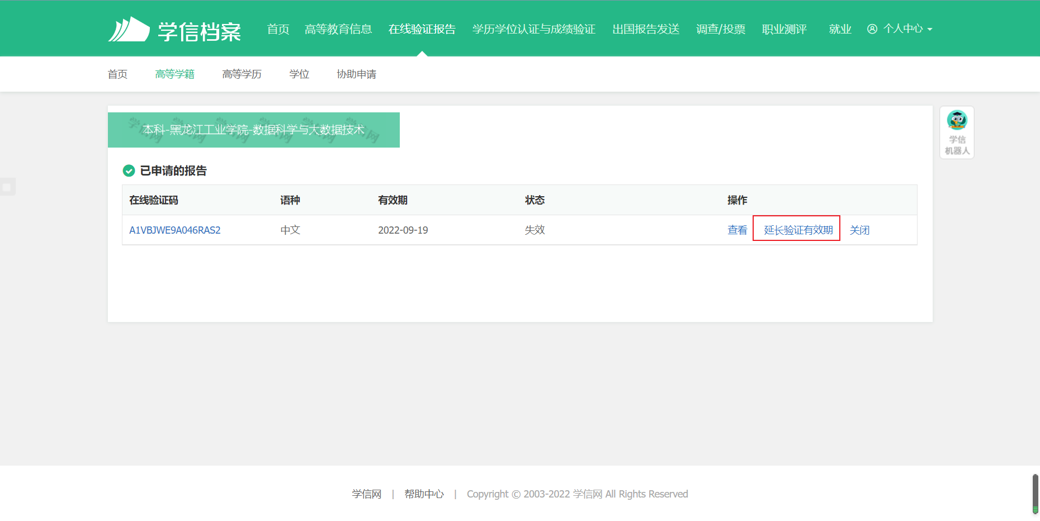The width and height of the screenshot is (1040, 521).
Task: Click the 语种 column header
Action: click(x=290, y=200)
